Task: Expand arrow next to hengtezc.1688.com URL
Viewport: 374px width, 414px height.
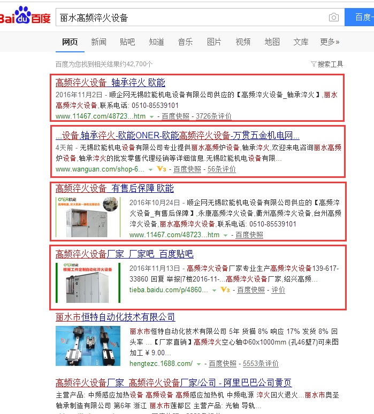Action: tap(199, 364)
